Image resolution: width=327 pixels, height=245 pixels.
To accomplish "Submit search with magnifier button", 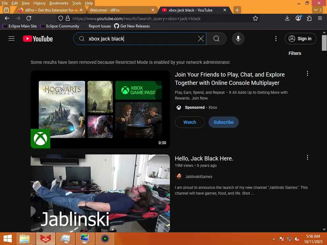I will (217, 39).
